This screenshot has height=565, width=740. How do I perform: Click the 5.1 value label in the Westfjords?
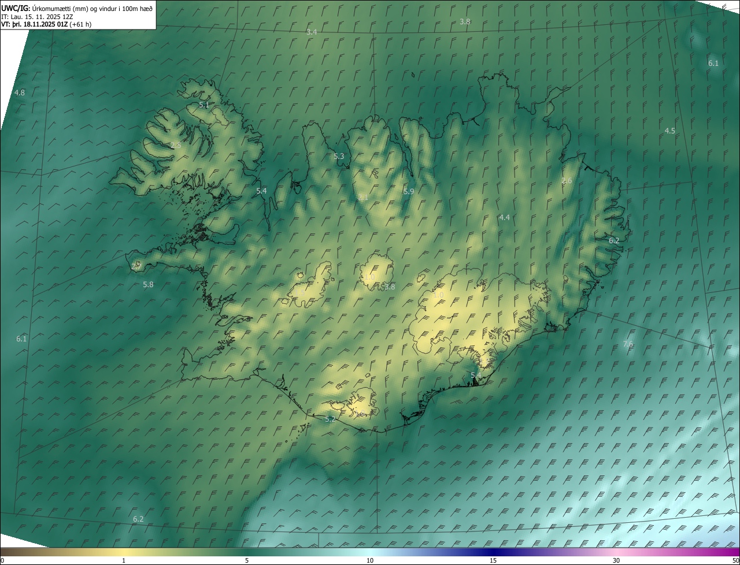tap(204, 105)
